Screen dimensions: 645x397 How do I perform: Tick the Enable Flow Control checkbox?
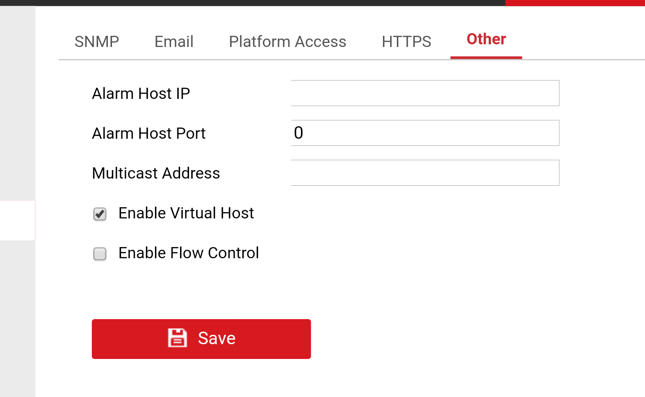click(100, 254)
